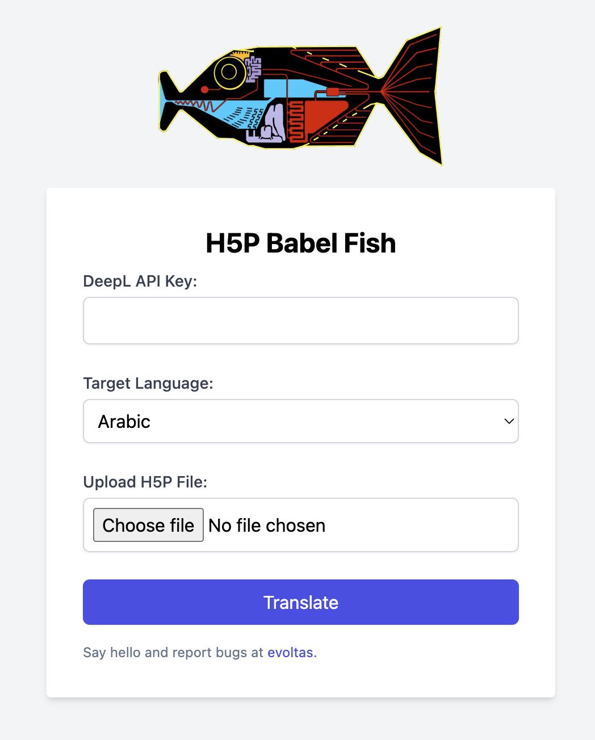The image size is (595, 740).
Task: Select the Arabic language option text
Action: [124, 422]
